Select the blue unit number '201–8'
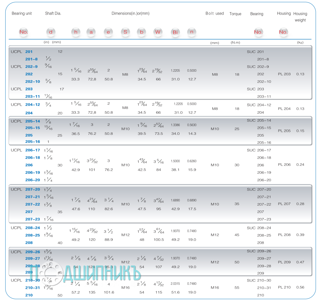The image size is (319, 302). [32, 59]
